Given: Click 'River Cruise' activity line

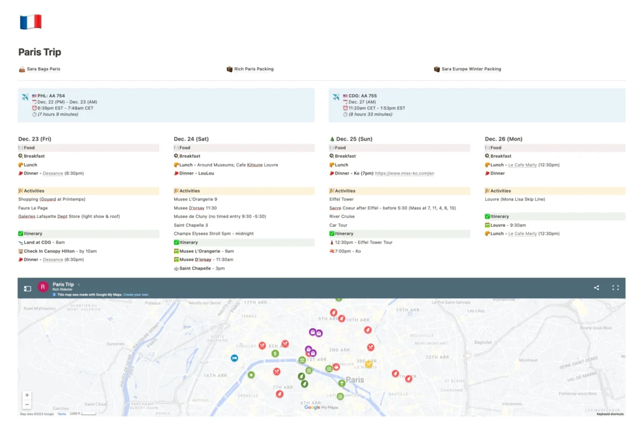Looking at the screenshot, I should 342,217.
